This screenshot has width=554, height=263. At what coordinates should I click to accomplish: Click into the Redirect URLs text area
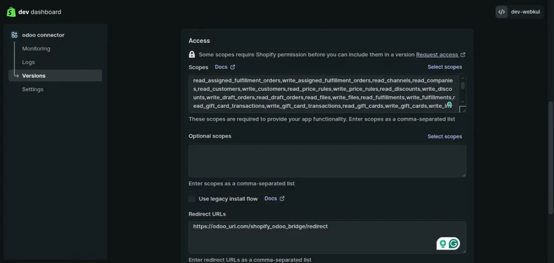tap(327, 237)
